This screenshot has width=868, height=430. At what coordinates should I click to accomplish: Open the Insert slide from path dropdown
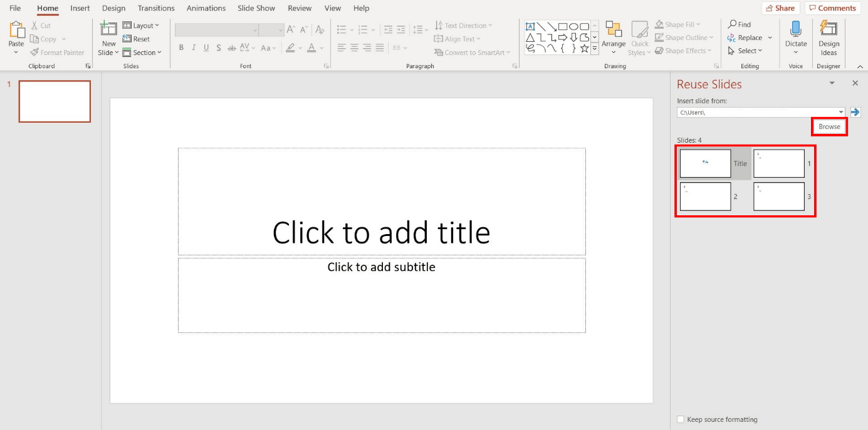click(842, 111)
